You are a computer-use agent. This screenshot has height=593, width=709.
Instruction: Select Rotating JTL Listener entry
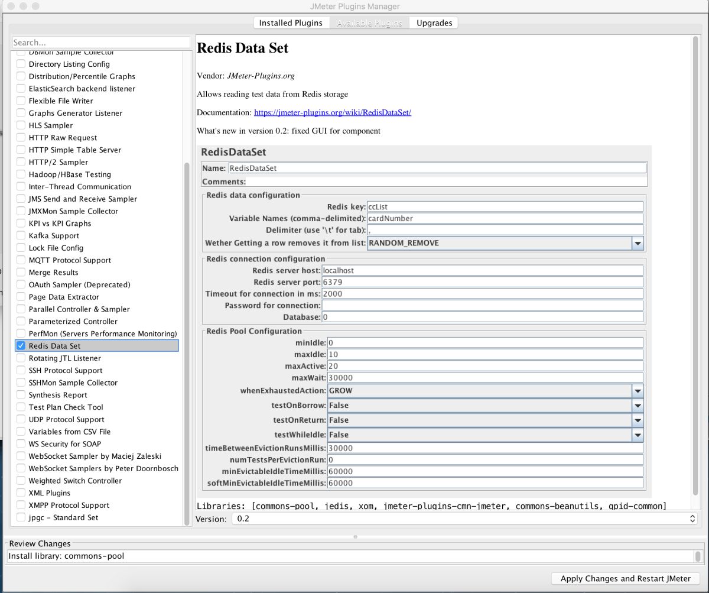(x=65, y=358)
